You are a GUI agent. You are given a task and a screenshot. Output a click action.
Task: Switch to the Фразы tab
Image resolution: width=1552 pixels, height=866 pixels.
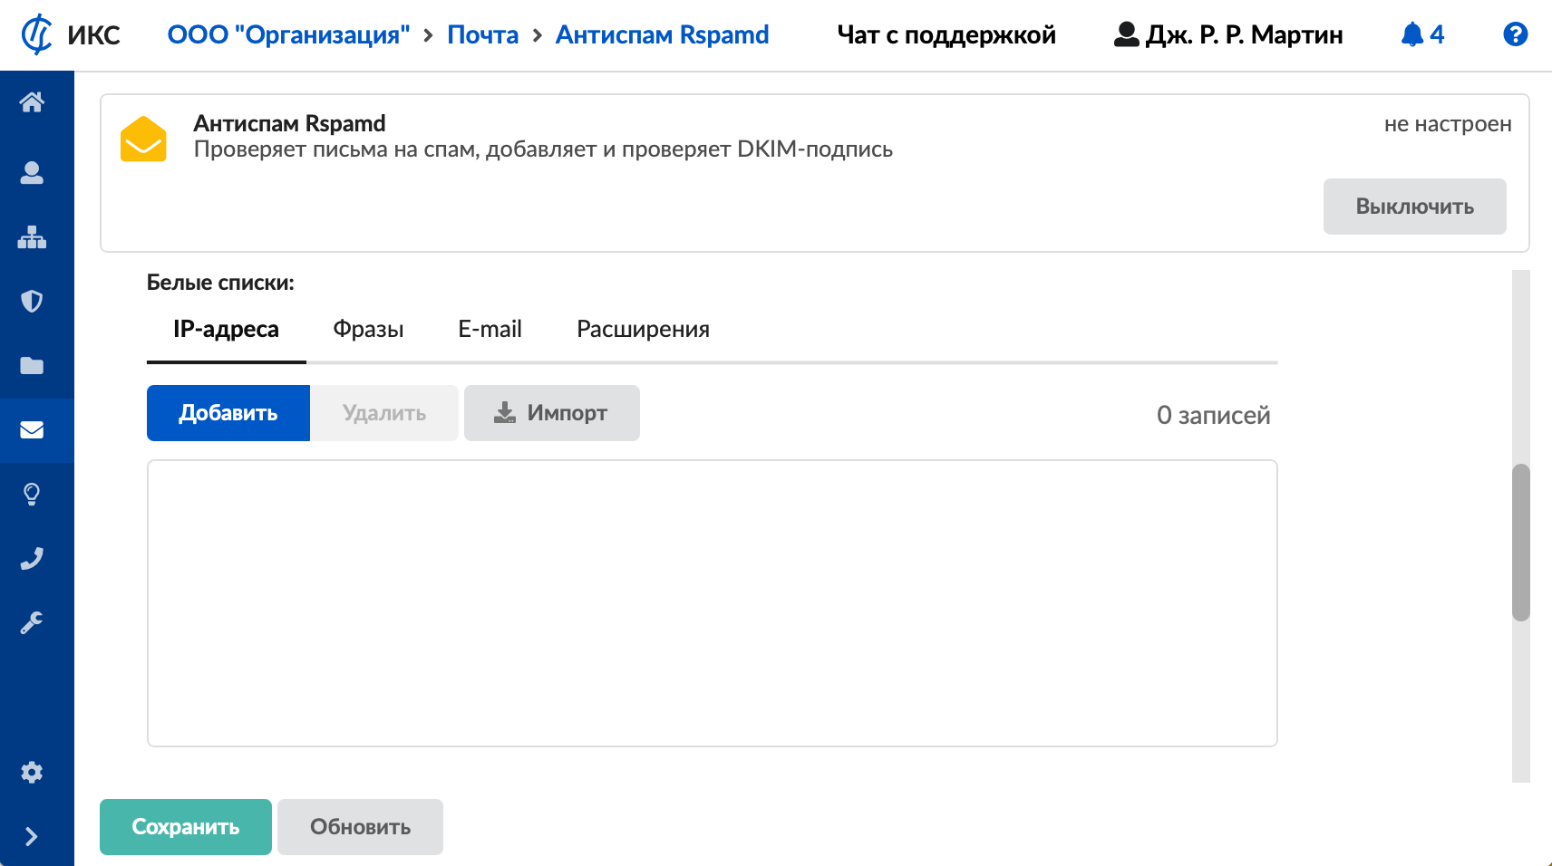[x=368, y=329]
